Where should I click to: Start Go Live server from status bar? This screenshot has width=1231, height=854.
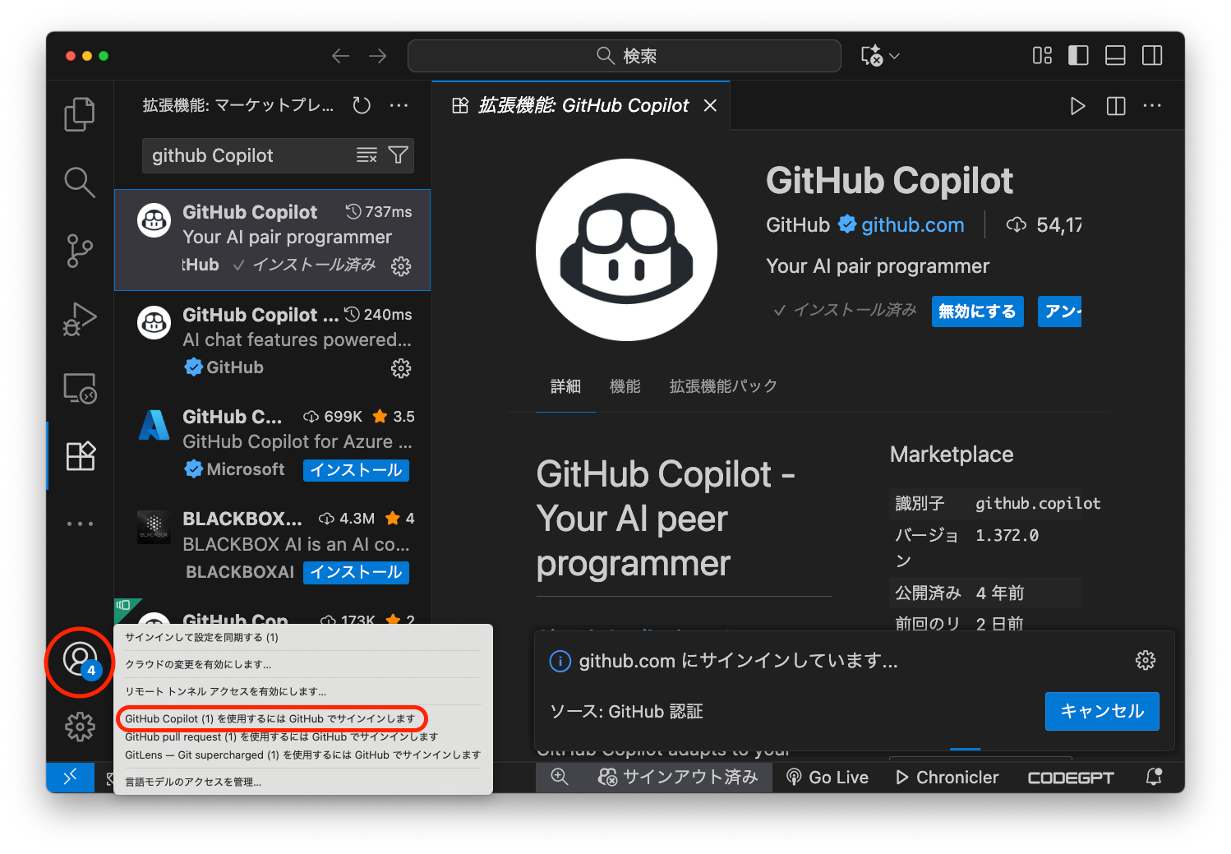pyautogui.click(x=828, y=777)
